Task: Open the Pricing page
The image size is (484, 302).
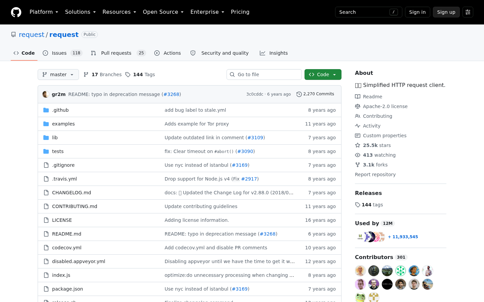Action: [240, 12]
